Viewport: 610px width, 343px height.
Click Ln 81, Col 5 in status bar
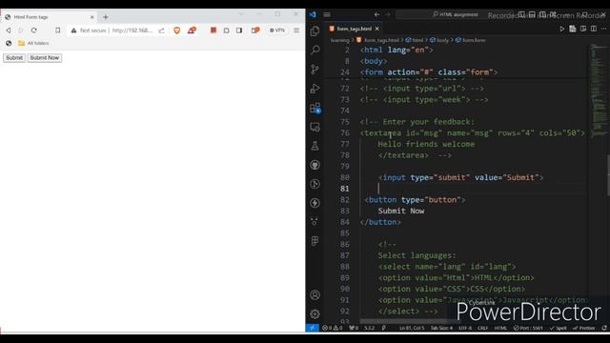point(412,328)
